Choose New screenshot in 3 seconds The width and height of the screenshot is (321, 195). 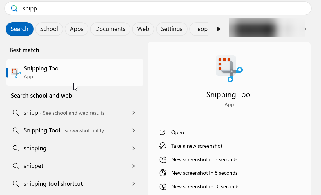tap(204, 159)
